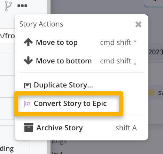The image size is (163, 154).
Task: Close the Story Actions popup
Action: click(x=138, y=24)
